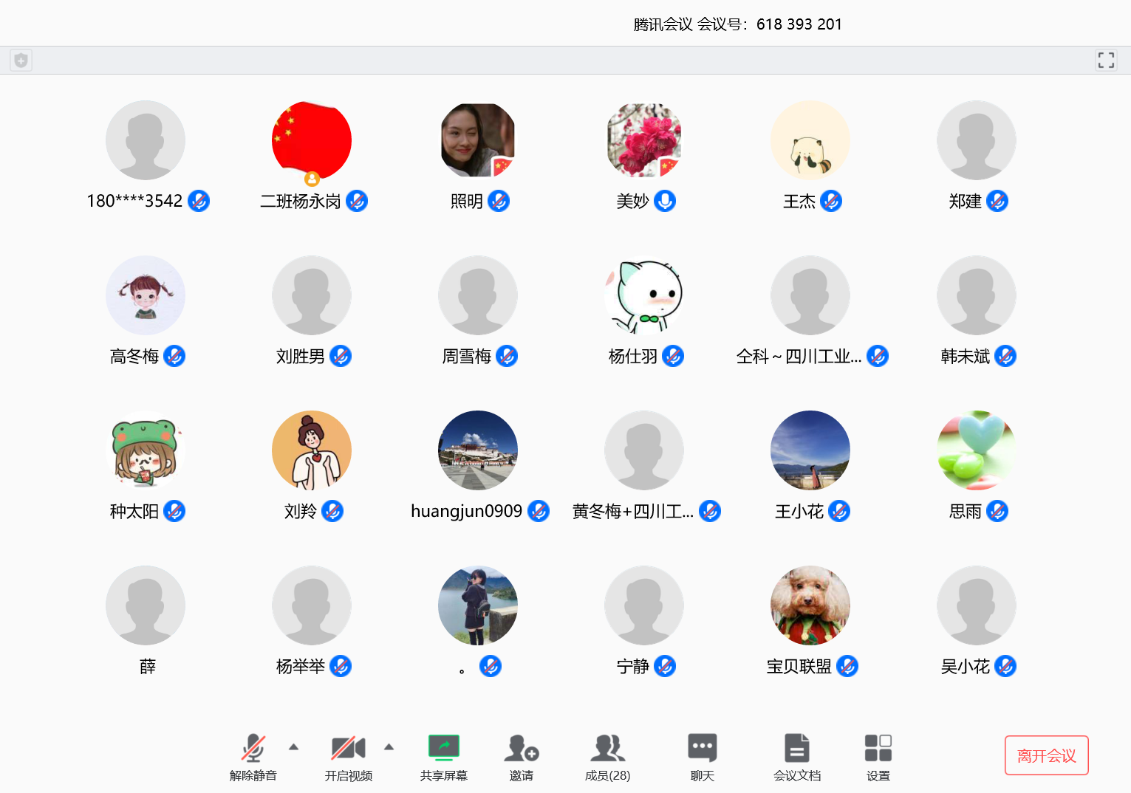This screenshot has height=793, width=1131.
Task: Click the meeting number title text
Action: tap(737, 24)
